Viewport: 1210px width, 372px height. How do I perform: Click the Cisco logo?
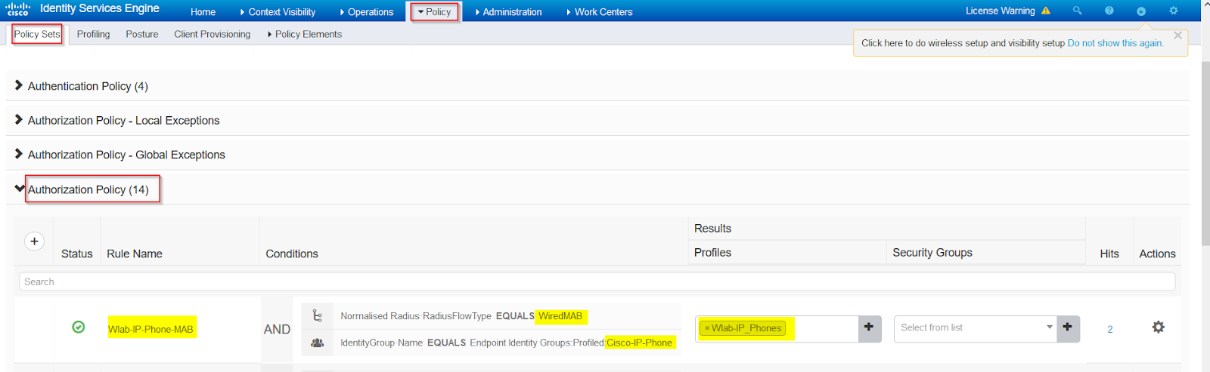17,9
